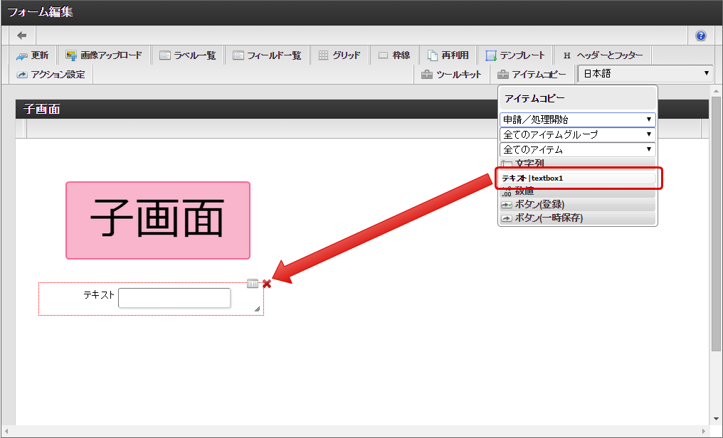Toggle the 枠線 border lines option

(x=394, y=55)
